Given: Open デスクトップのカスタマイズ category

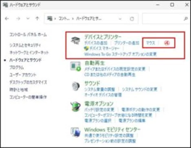Looking at the screenshot, I should click(28, 82).
